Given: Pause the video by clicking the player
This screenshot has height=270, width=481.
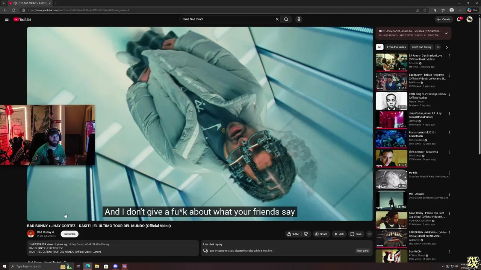Looking at the screenshot, I should [200, 124].
